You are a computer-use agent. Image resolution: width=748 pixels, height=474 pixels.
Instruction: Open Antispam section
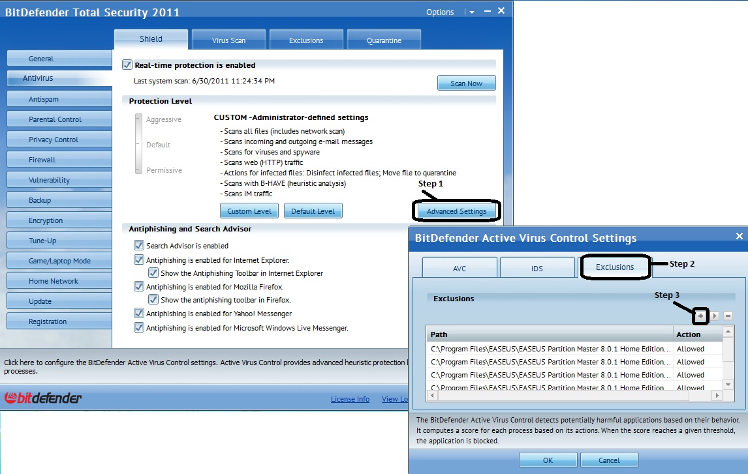click(x=59, y=99)
